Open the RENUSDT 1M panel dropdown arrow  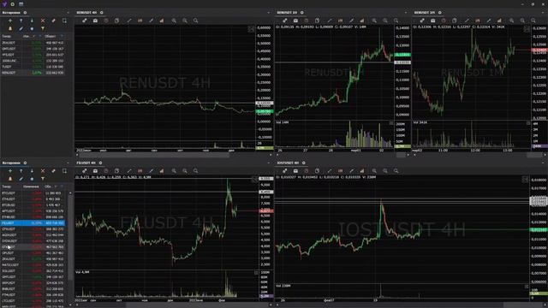coord(544,13)
